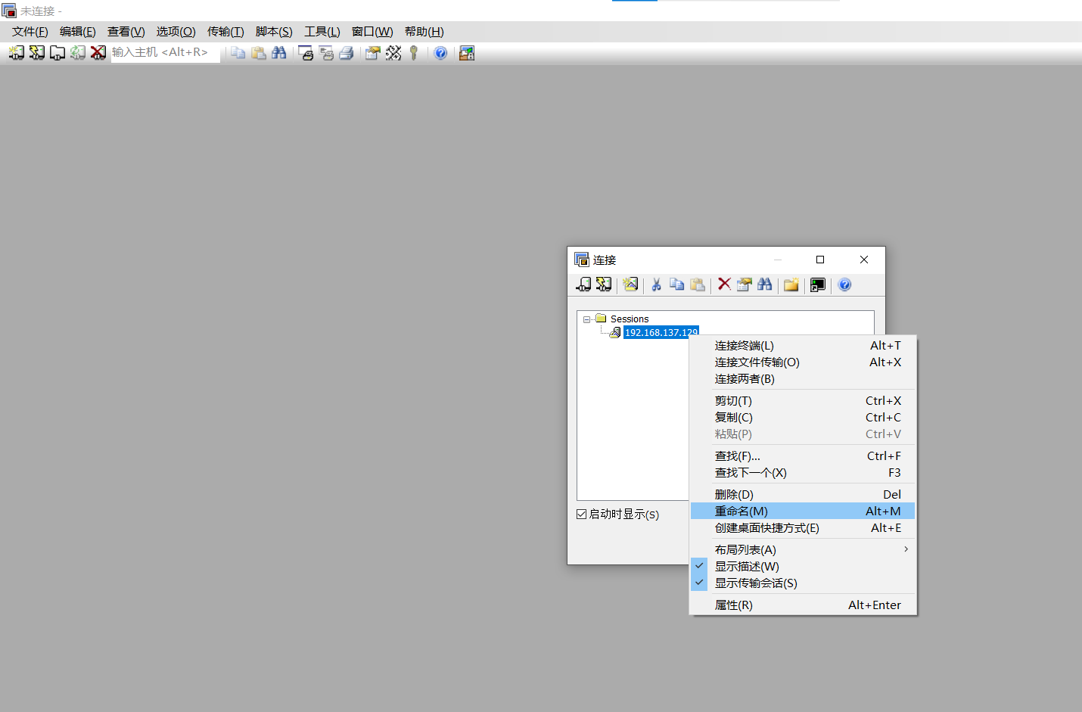Screen dimensions: 1082x712
Task: Click the Quick Connect lightning icon in main toolbar
Action: coord(36,53)
